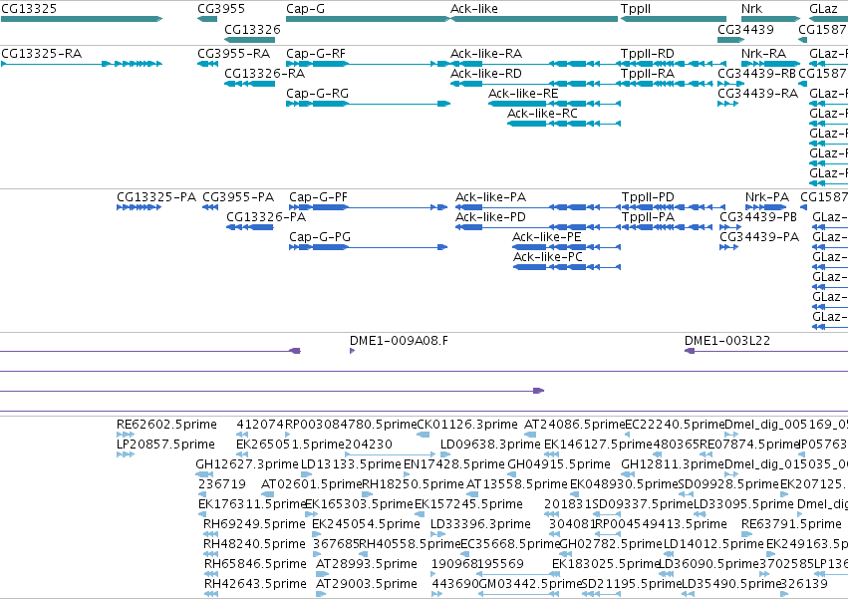This screenshot has height=599, width=848.
Task: Click the TppII-RA transcript label
Action: (648, 73)
